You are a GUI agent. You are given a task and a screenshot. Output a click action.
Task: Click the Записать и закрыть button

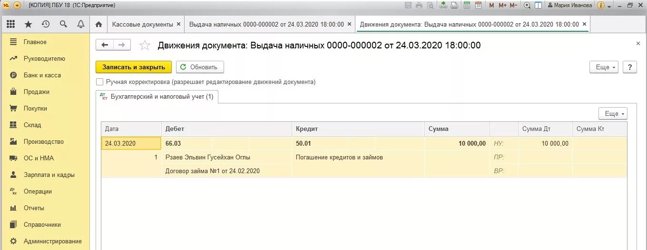tap(134, 67)
